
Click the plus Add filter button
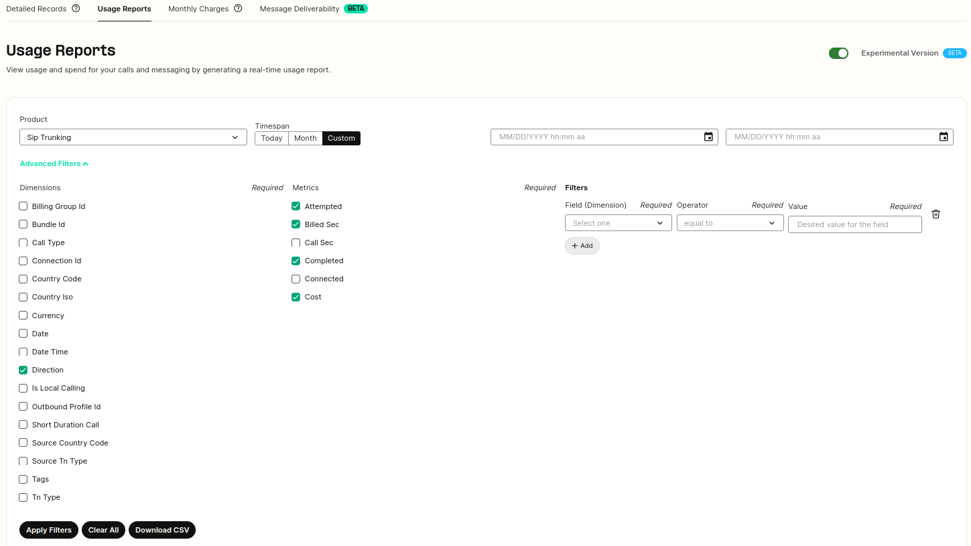(x=582, y=246)
